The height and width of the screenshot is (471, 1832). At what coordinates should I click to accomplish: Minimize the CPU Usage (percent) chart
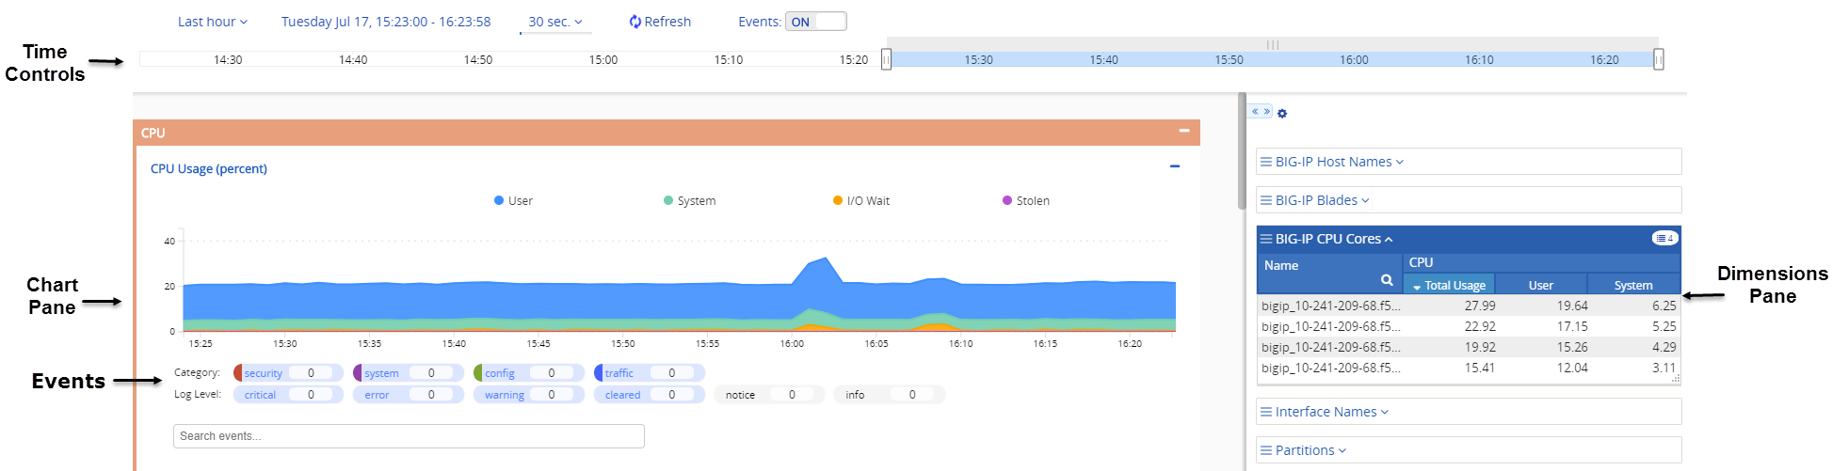1175,167
